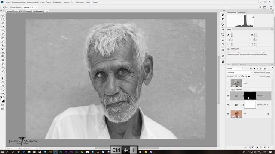Screen dimensions: 275x154
Task: Toggle lock image pixels brush icon
Action: click(239, 77)
